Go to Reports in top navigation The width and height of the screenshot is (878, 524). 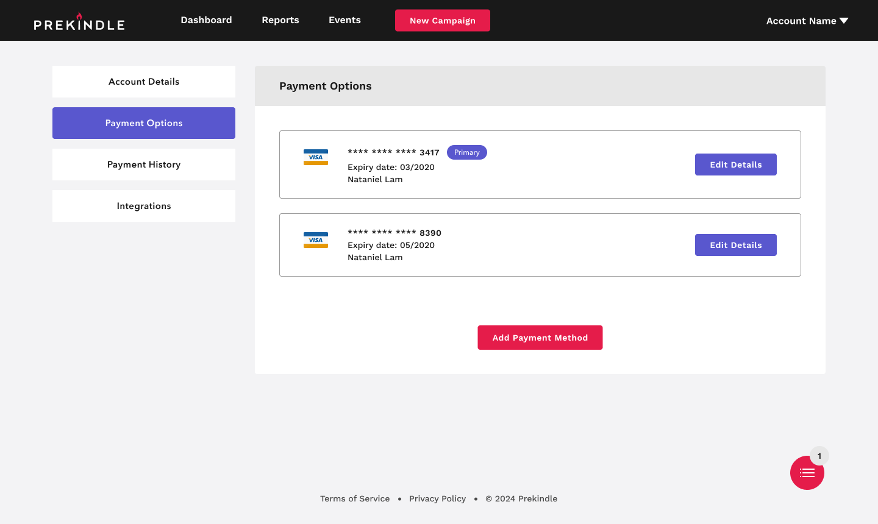pos(280,20)
